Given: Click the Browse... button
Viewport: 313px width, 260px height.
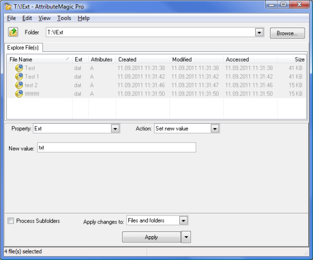Looking at the screenshot, I should pos(287,33).
